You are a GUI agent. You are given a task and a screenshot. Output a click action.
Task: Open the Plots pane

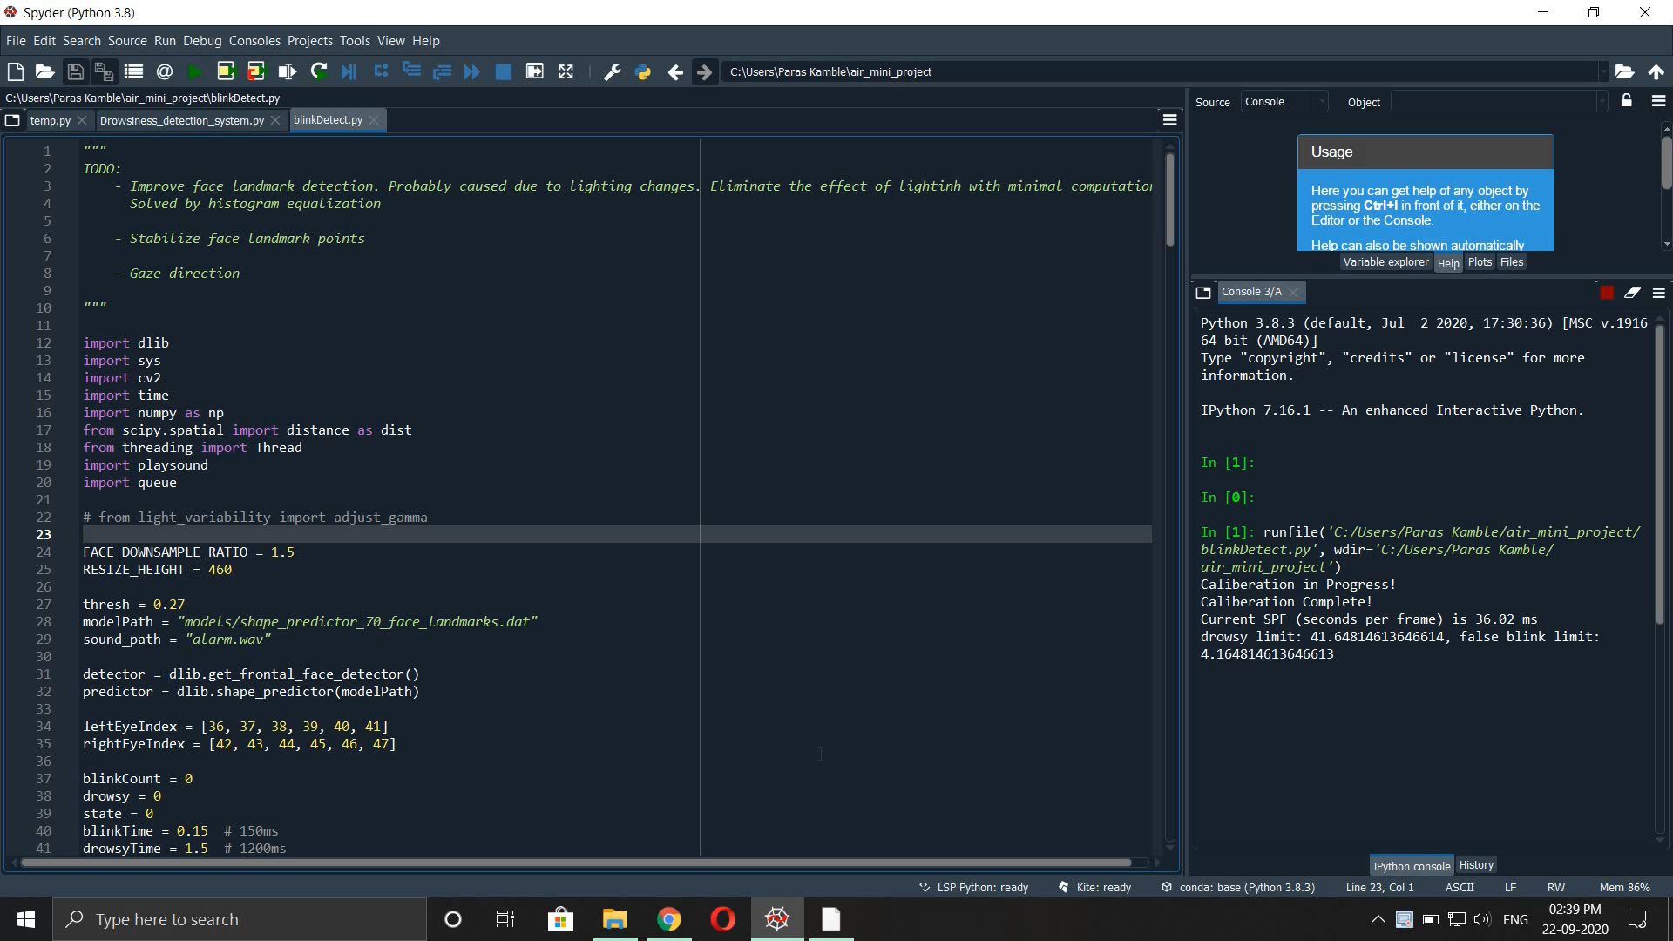(x=1480, y=261)
